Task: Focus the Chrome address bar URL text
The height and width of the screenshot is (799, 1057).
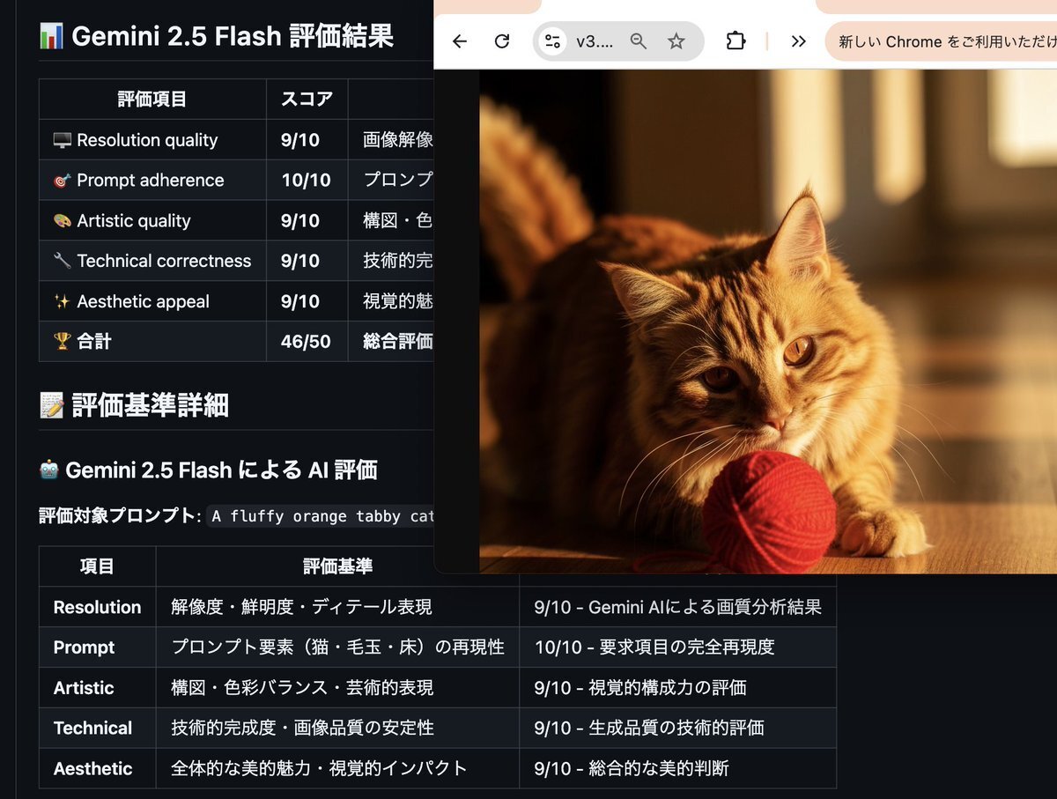Action: coord(595,41)
